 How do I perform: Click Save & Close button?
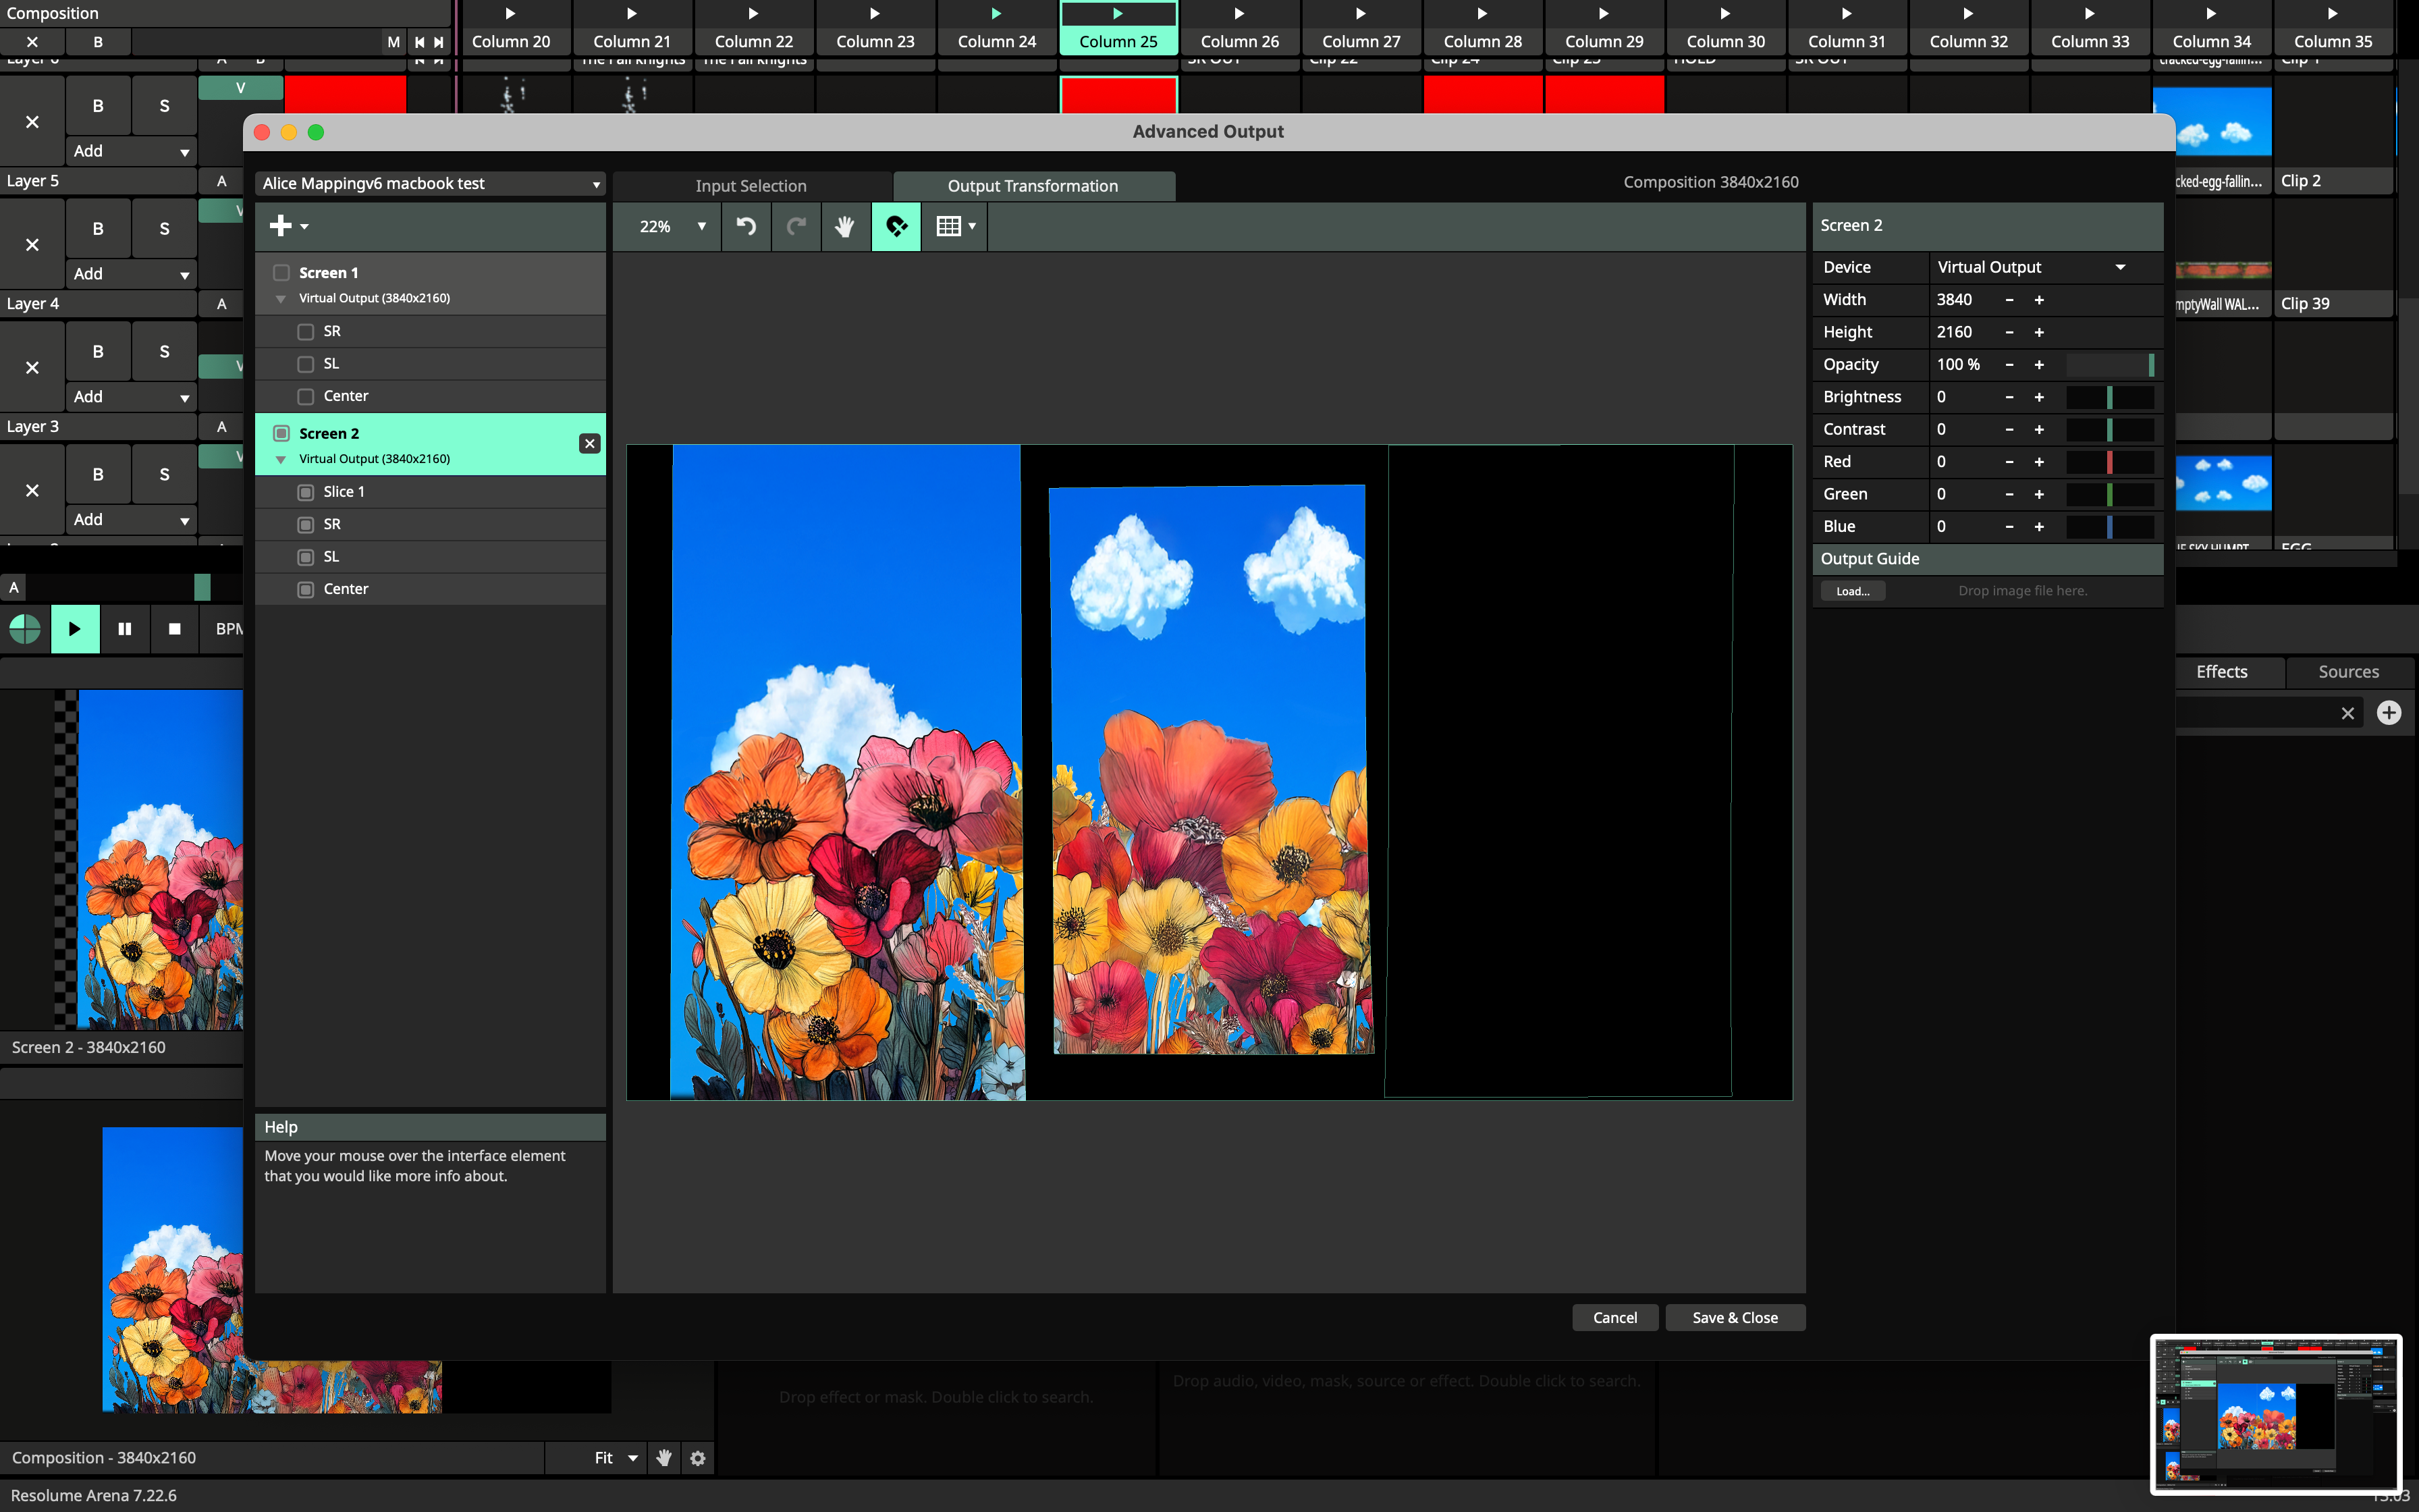pos(1735,1318)
